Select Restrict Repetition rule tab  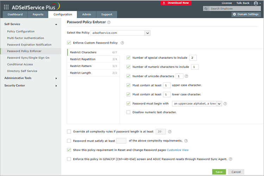tap(93, 59)
